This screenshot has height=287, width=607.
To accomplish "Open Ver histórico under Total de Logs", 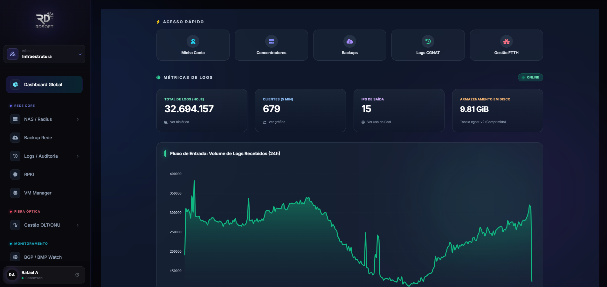I will pos(176,122).
